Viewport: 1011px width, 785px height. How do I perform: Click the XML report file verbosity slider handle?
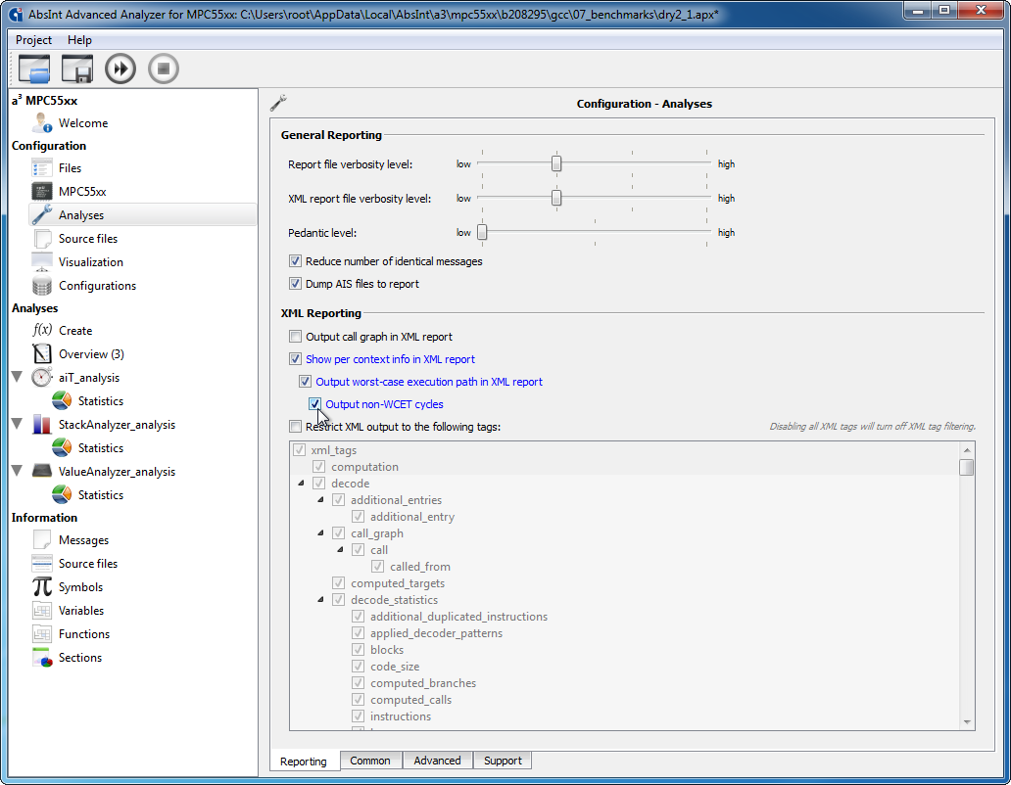click(x=556, y=198)
